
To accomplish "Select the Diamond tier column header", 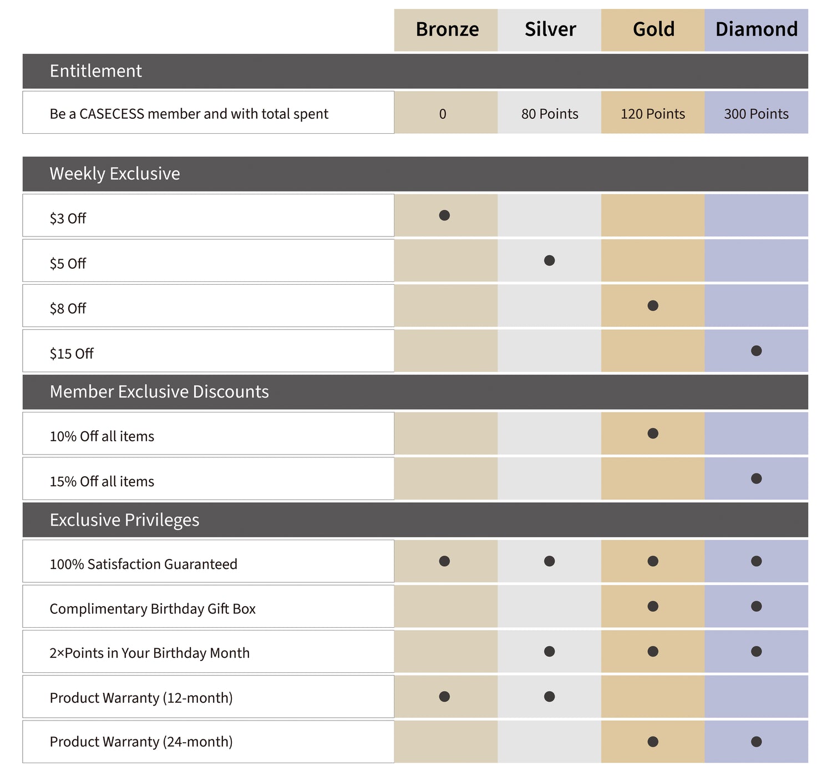I will (756, 29).
